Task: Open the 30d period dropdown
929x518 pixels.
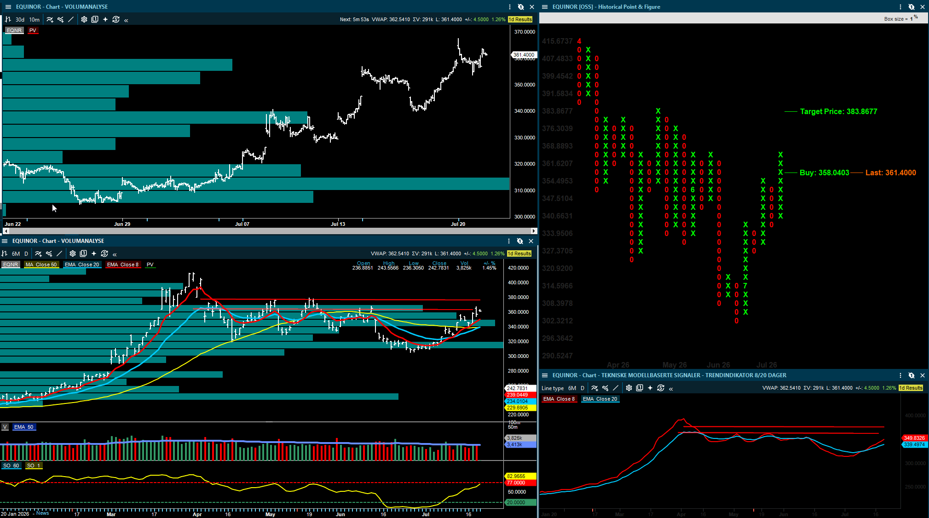Action: point(20,19)
